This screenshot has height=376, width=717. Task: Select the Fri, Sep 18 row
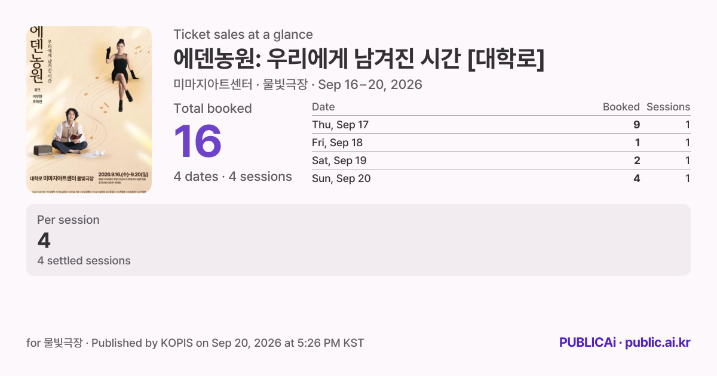click(x=501, y=143)
